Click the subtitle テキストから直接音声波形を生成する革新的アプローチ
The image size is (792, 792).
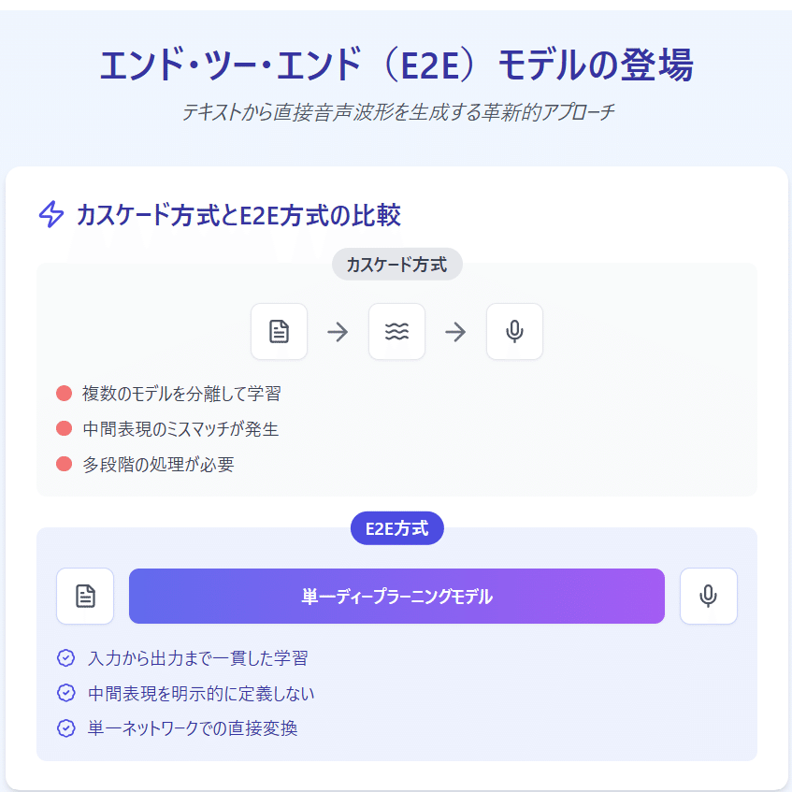tap(396, 112)
